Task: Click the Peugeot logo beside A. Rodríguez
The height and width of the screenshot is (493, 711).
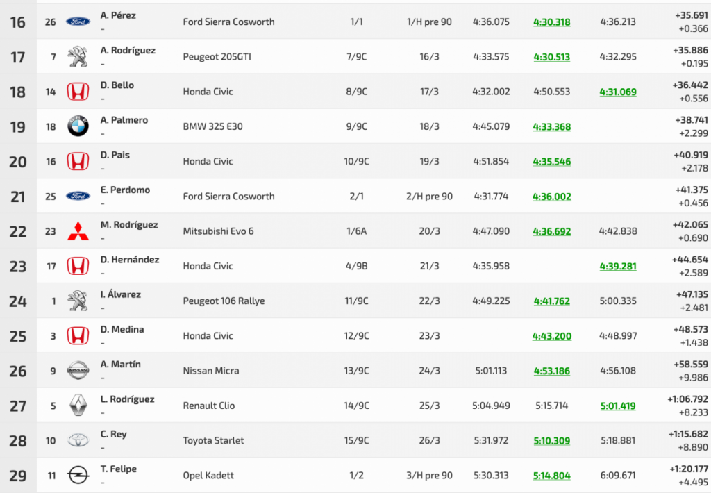Action: tap(78, 56)
